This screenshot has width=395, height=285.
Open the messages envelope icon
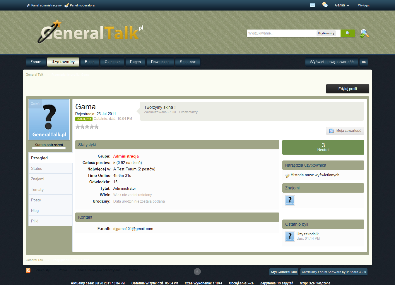(312, 5)
